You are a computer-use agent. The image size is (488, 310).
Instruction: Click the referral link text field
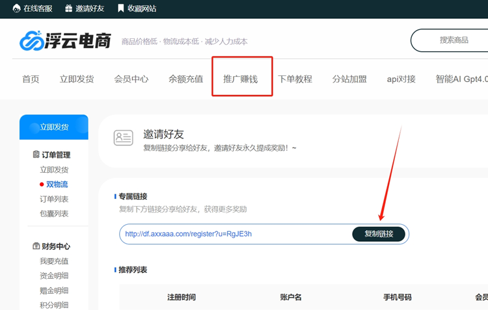click(234, 234)
